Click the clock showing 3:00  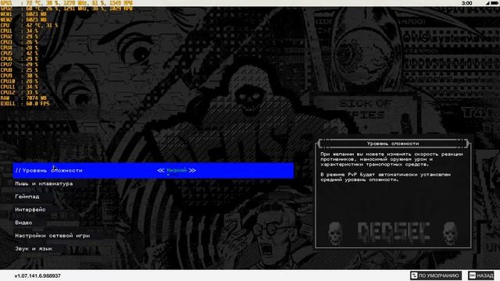pyautogui.click(x=466, y=3)
